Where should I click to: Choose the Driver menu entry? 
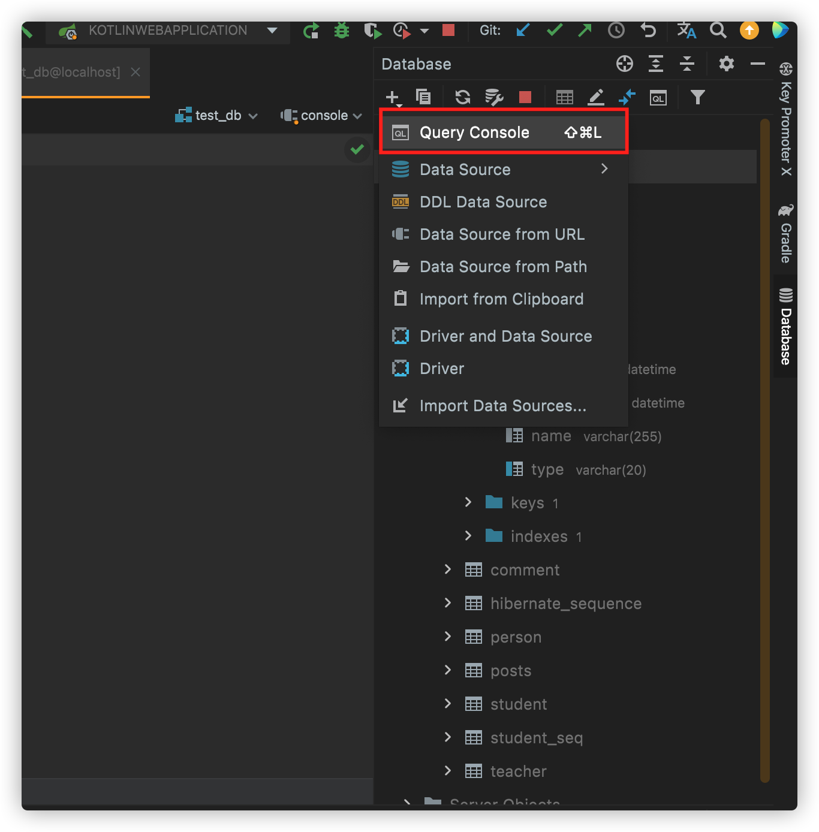pos(504,369)
